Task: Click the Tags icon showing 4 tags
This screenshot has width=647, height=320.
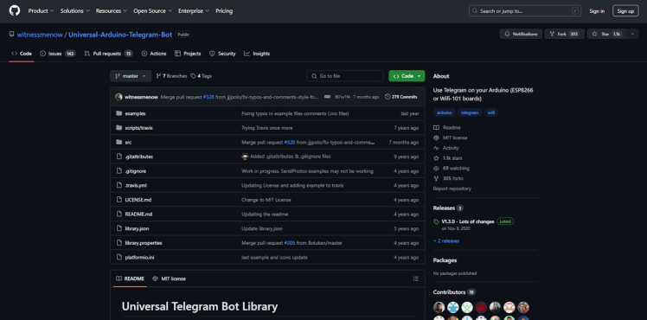Action: (x=193, y=76)
